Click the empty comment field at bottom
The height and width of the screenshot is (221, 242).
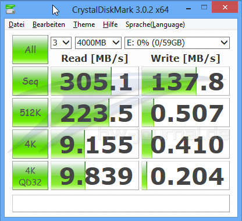[121, 204]
